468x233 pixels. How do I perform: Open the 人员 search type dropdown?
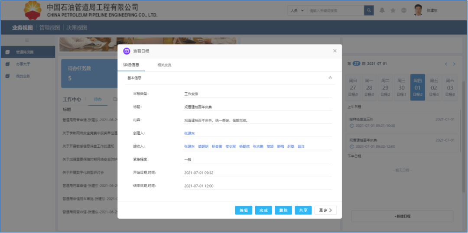pos(297,10)
